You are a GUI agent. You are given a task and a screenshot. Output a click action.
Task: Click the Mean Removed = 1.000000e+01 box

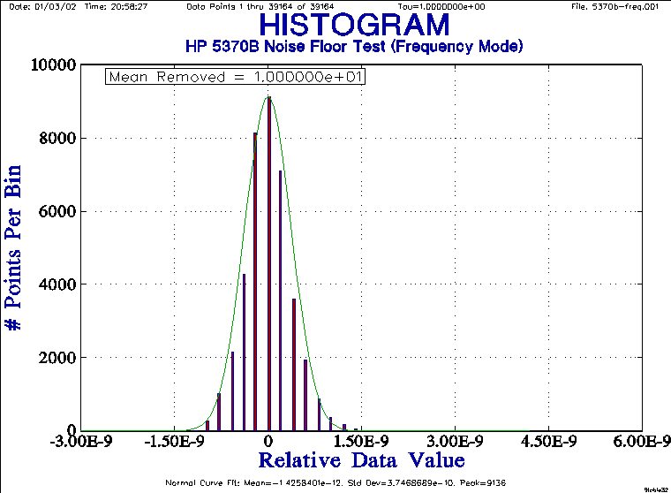pyautogui.click(x=235, y=77)
